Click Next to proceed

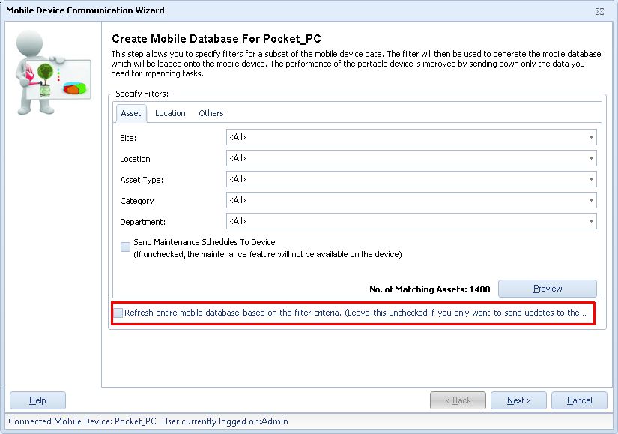coord(518,400)
